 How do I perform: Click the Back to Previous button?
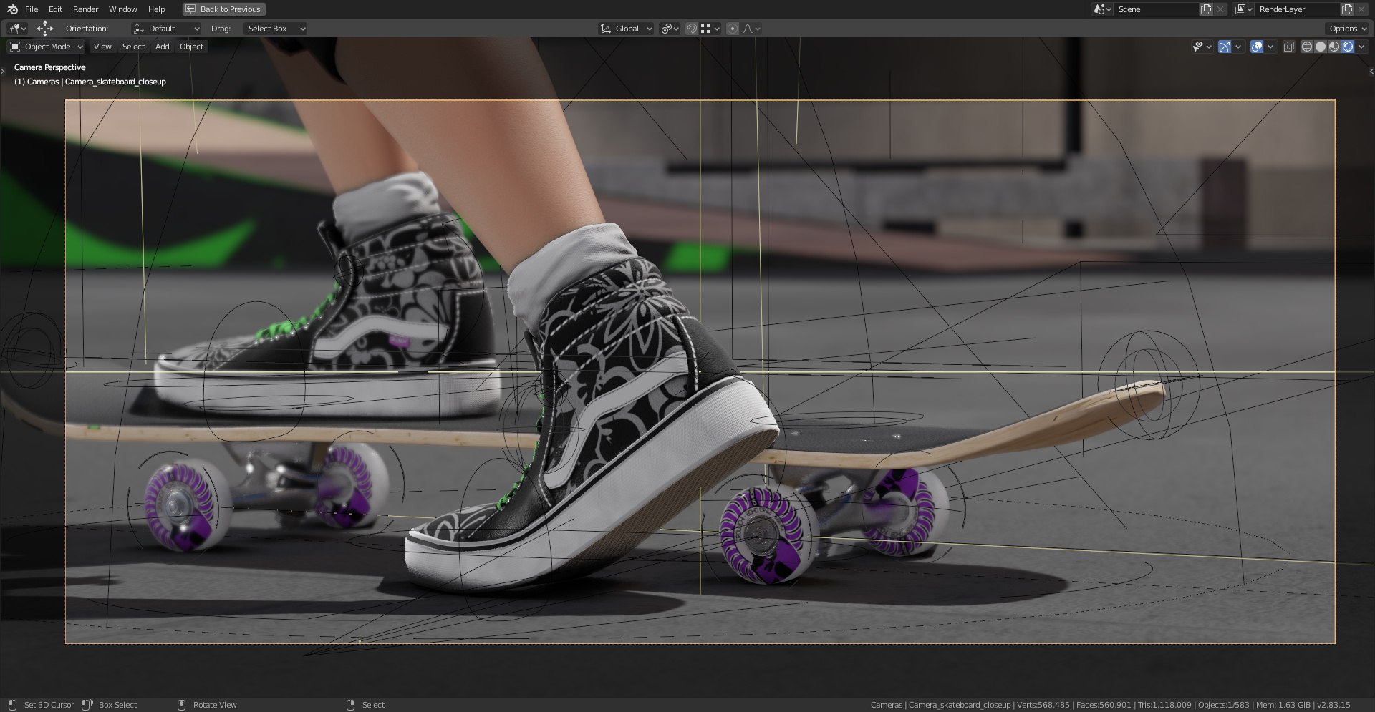pyautogui.click(x=223, y=9)
